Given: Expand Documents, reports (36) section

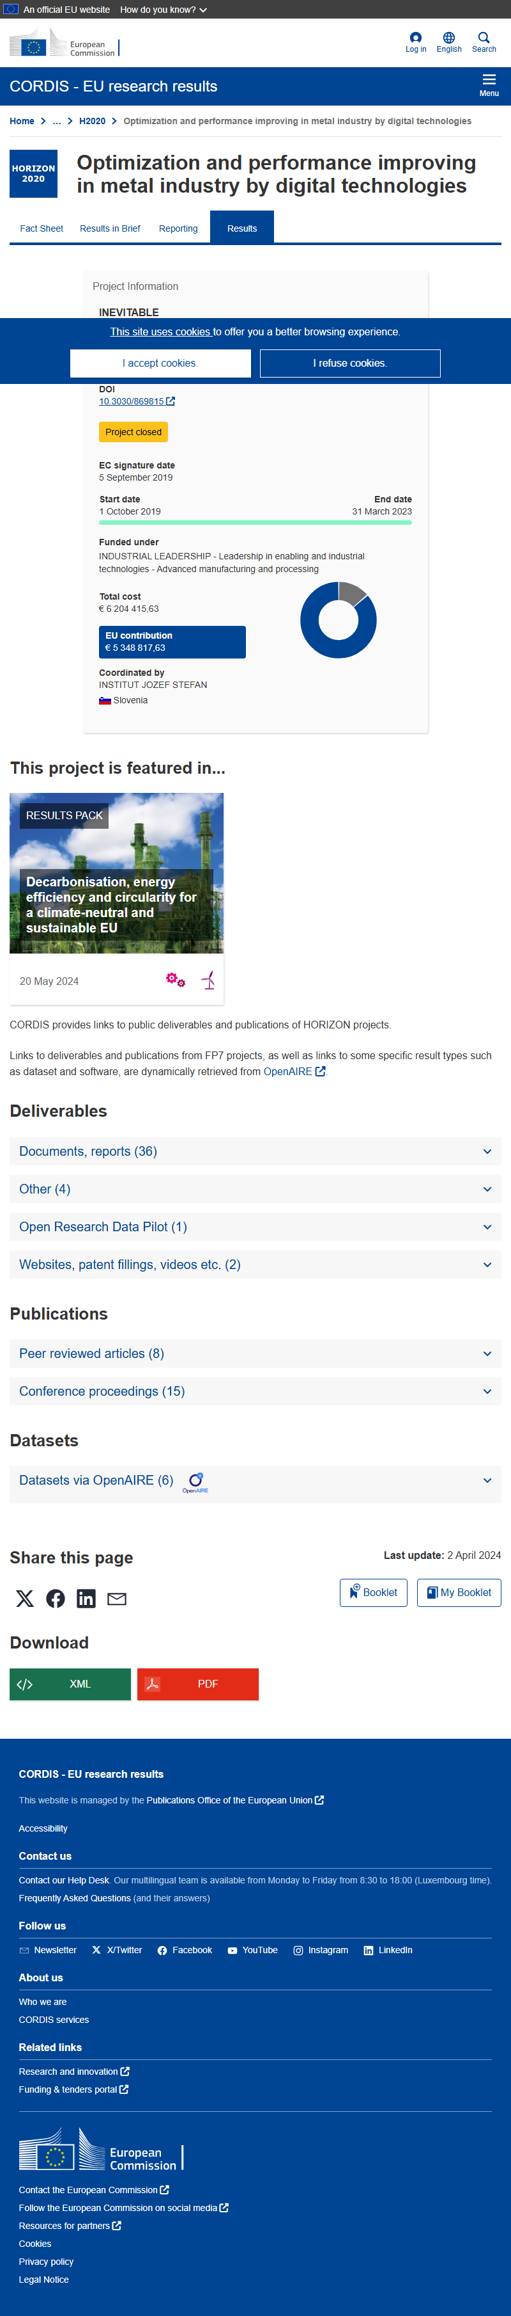Looking at the screenshot, I should pos(255,1152).
